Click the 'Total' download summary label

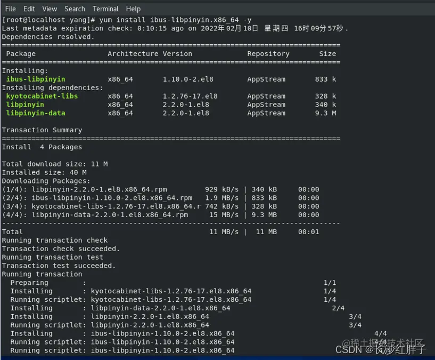coord(12,232)
